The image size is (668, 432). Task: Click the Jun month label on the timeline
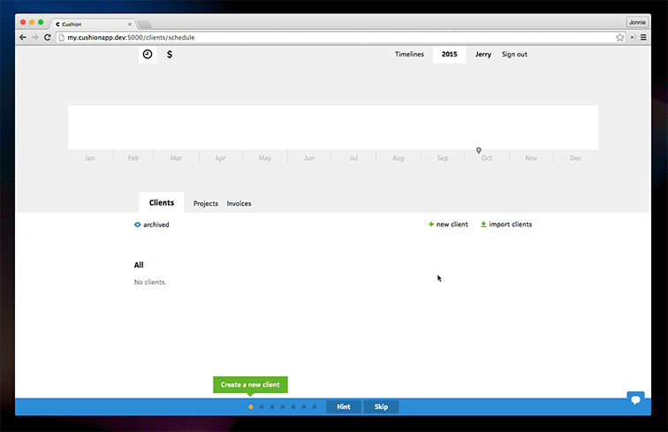pos(309,158)
